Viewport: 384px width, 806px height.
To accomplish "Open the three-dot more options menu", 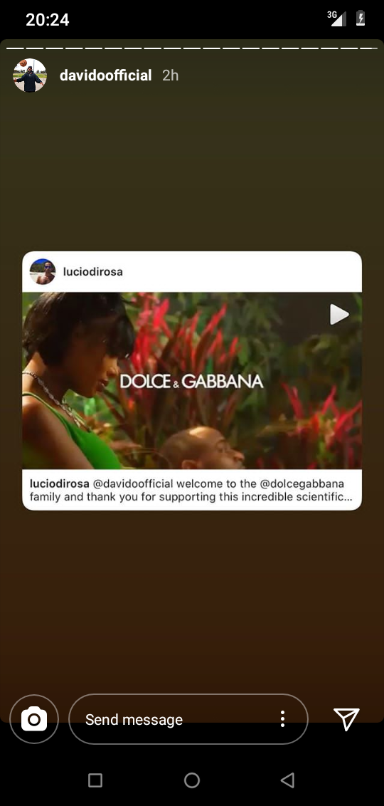I will point(282,719).
